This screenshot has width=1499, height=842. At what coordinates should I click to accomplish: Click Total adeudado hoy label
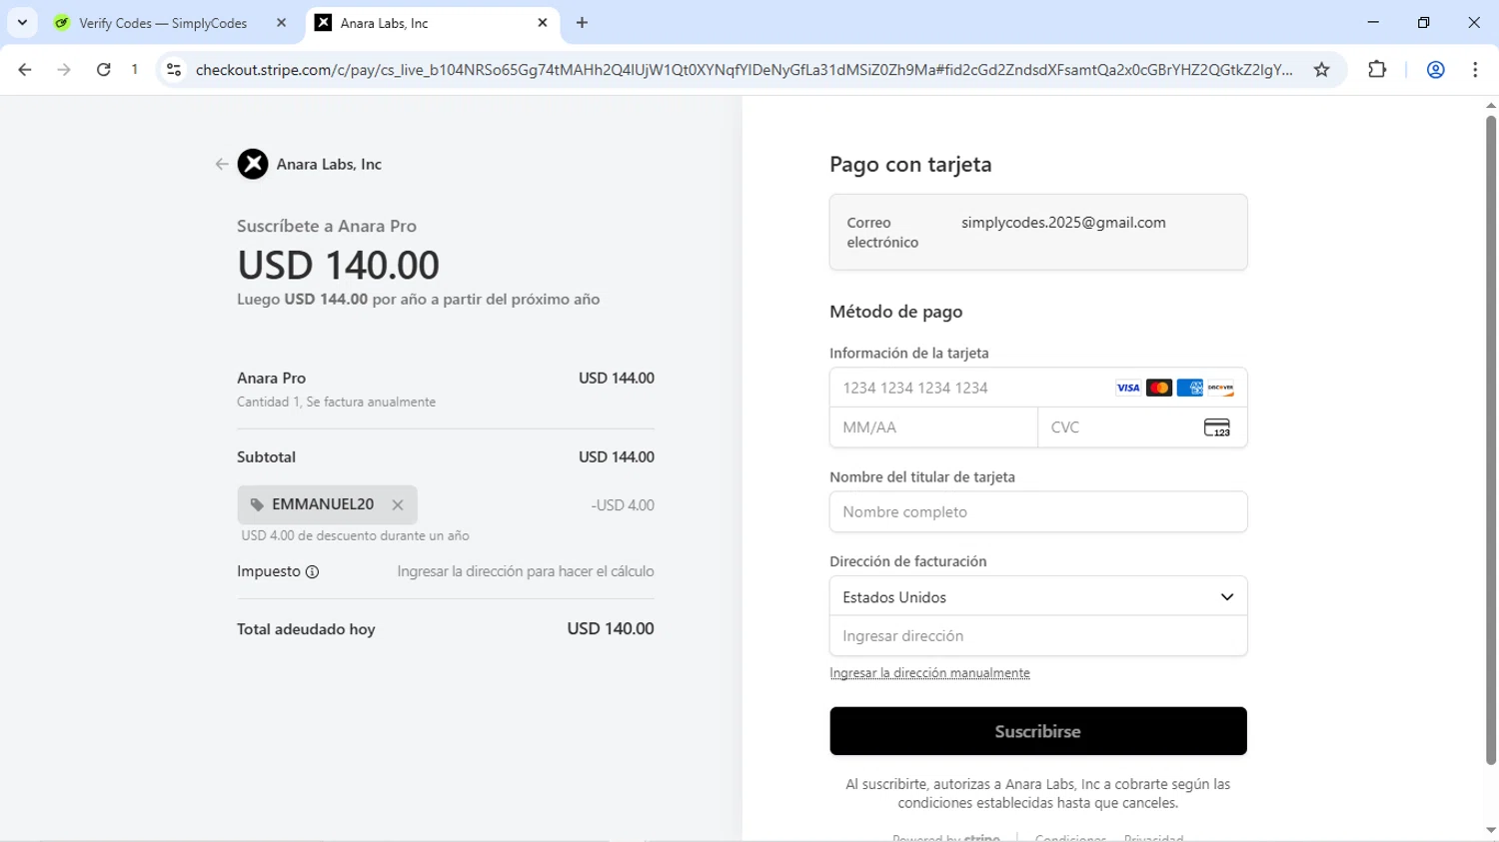pyautogui.click(x=306, y=629)
